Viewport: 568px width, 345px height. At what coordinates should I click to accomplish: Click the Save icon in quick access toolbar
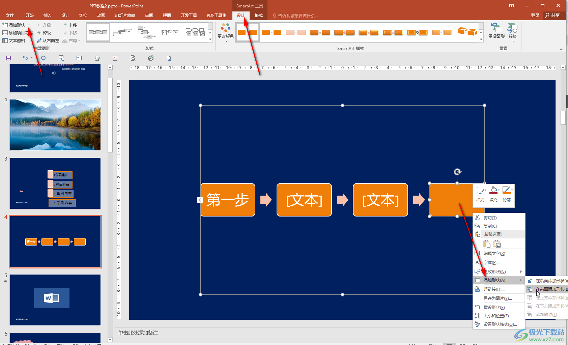(x=8, y=58)
